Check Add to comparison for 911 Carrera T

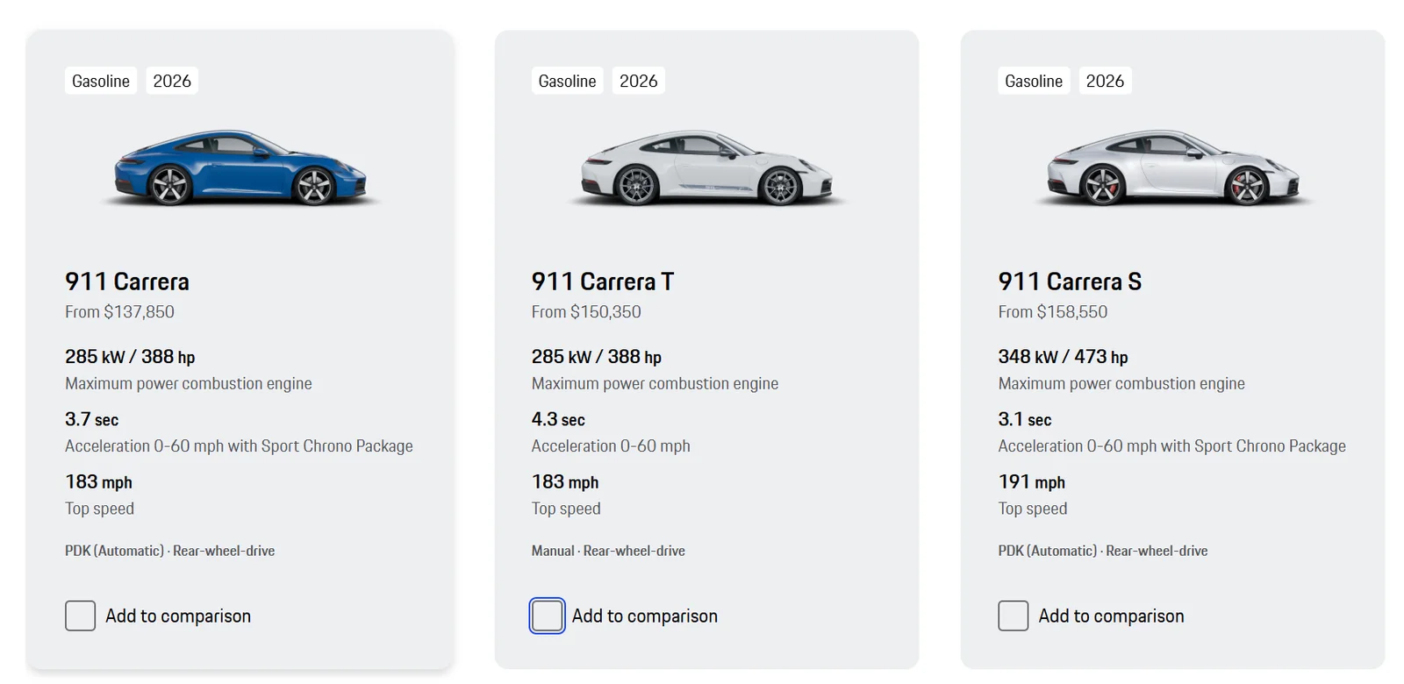[547, 616]
